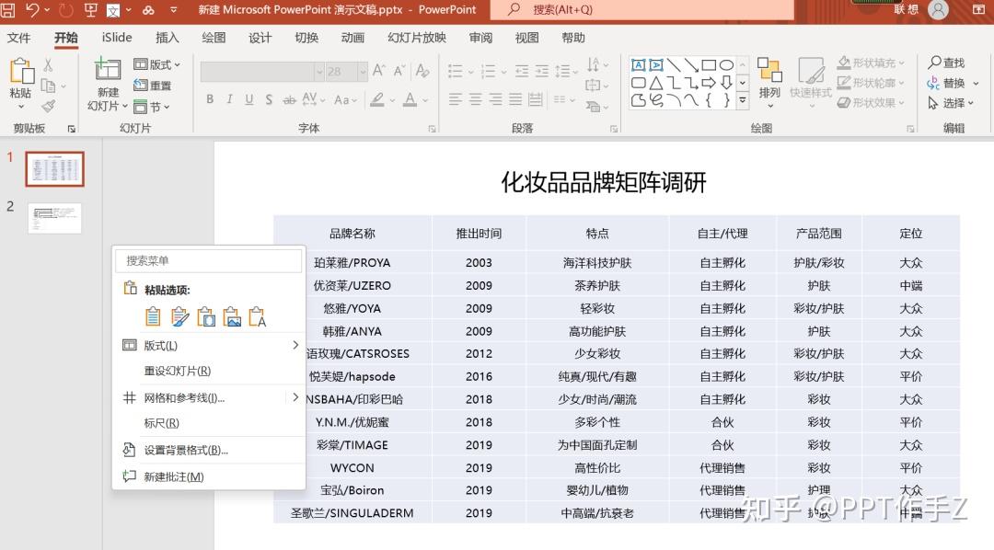994x550 pixels.
Task: Switch to the 设计 design tab
Action: tap(260, 38)
